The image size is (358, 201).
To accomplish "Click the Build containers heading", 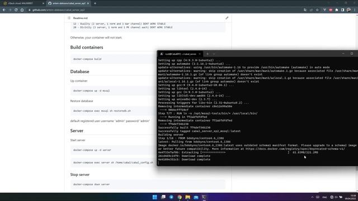I will click(x=87, y=47).
